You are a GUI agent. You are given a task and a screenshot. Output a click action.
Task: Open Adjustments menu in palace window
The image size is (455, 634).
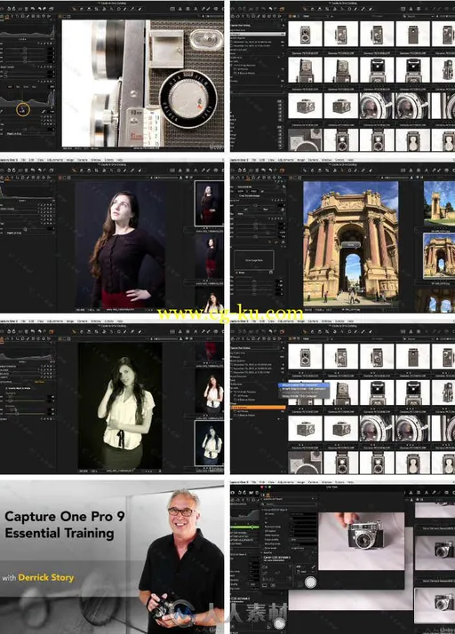286,160
